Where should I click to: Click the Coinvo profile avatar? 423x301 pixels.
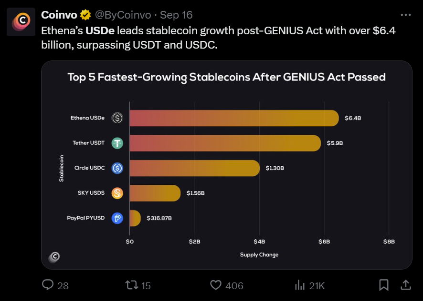click(21, 22)
